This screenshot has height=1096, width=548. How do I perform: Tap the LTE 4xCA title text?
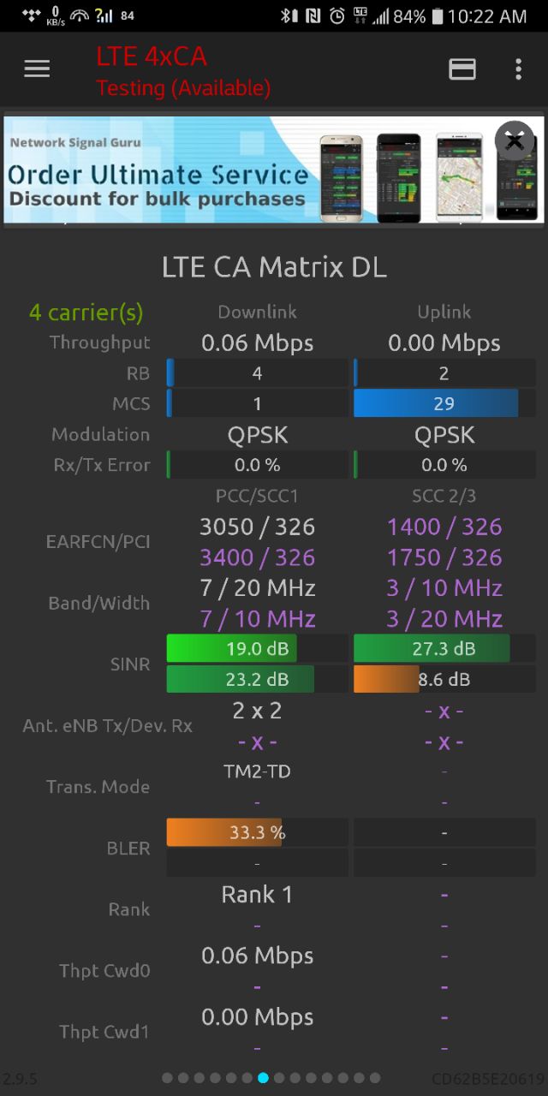[x=152, y=57]
